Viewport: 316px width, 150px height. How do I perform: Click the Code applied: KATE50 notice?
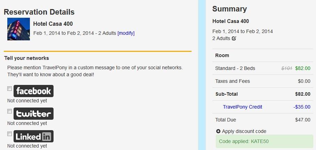(265, 141)
